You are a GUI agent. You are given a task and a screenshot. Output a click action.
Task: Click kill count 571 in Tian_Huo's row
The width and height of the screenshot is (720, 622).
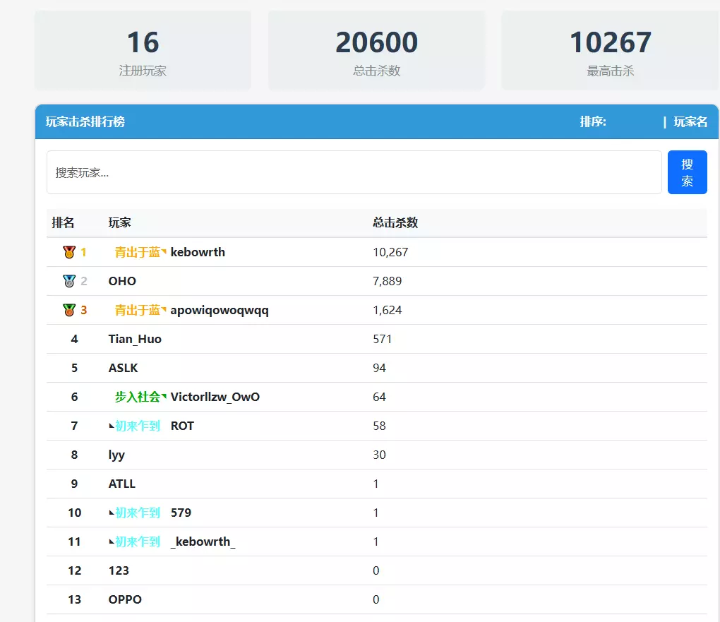pos(382,339)
